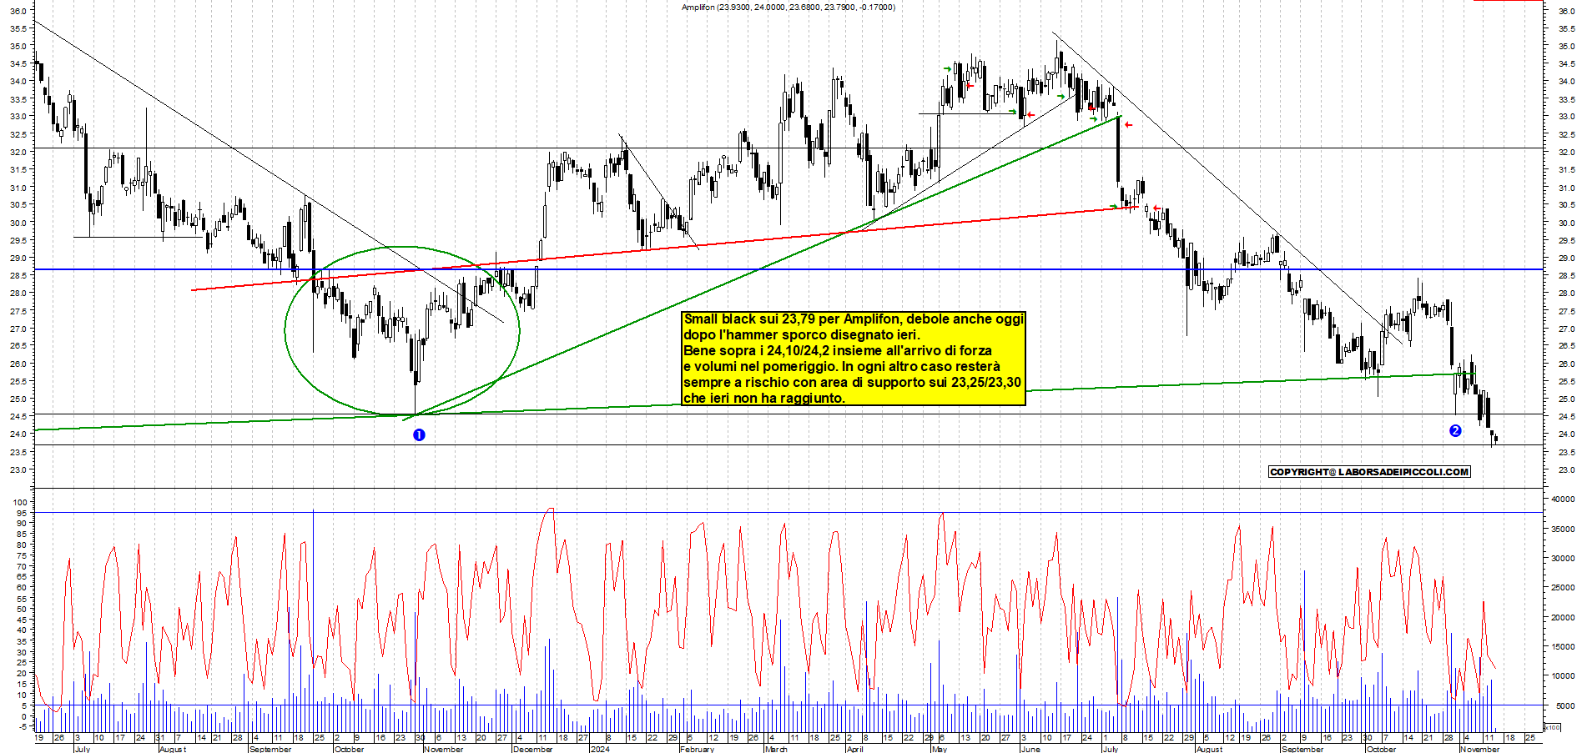Viewport: 1577px width, 753px height.
Task: Click the December label on the date axis
Action: point(533,749)
